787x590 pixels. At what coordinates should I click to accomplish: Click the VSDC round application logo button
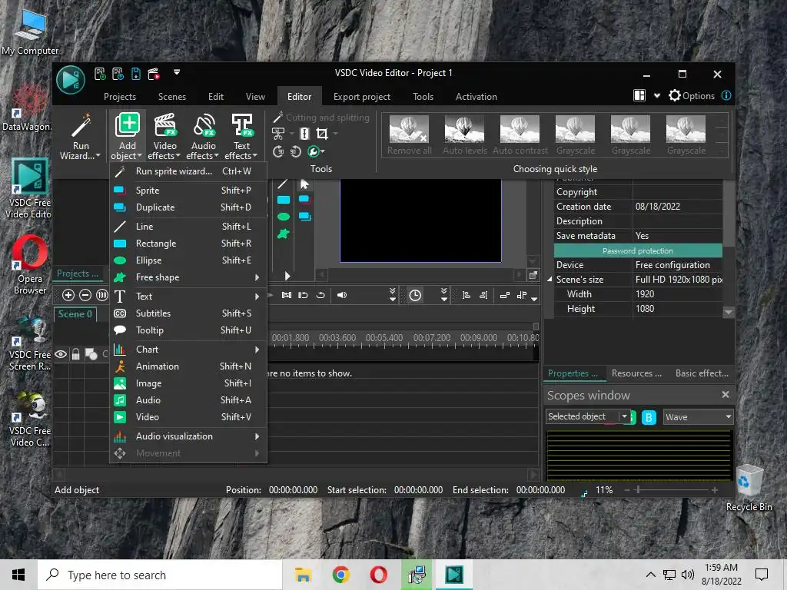pyautogui.click(x=71, y=80)
